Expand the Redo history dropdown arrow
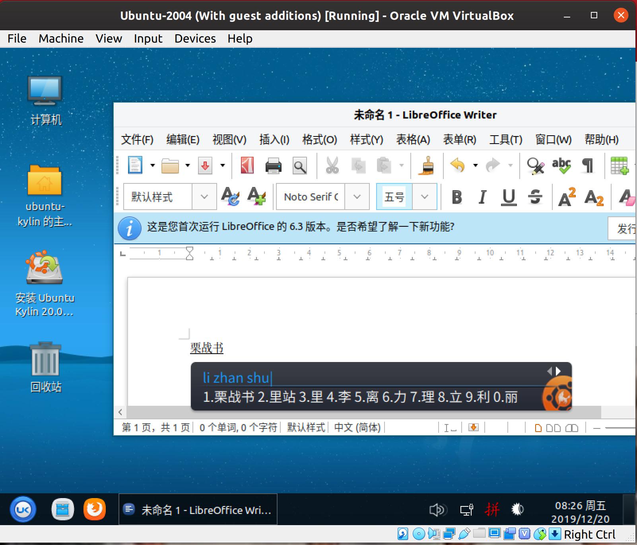This screenshot has height=545, width=637. [x=511, y=165]
